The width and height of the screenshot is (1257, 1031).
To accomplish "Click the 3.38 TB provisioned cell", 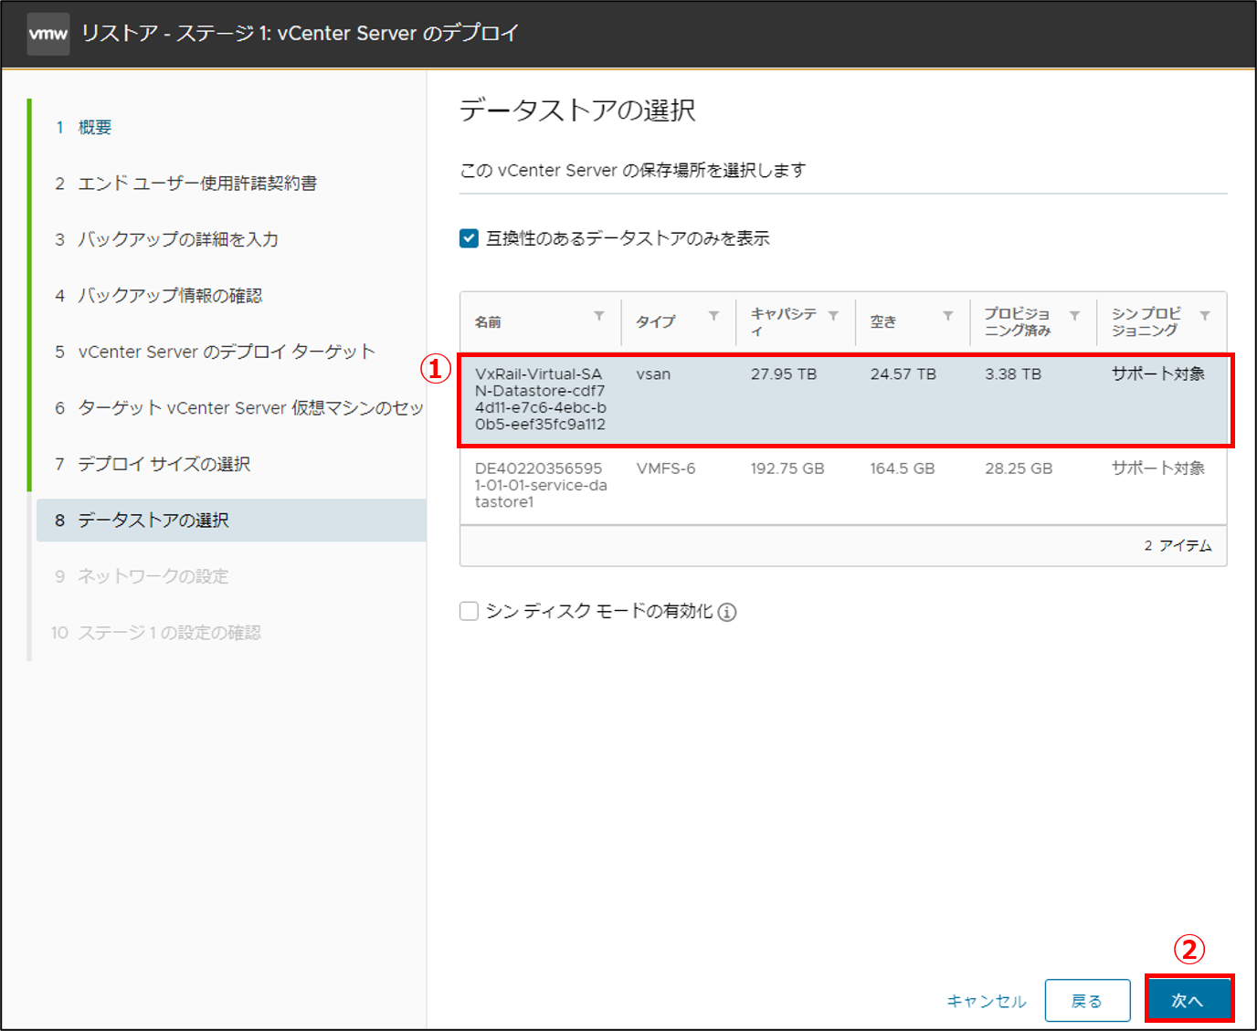I will 1013,374.
